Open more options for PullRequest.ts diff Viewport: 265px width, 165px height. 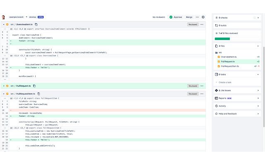[x=202, y=86]
